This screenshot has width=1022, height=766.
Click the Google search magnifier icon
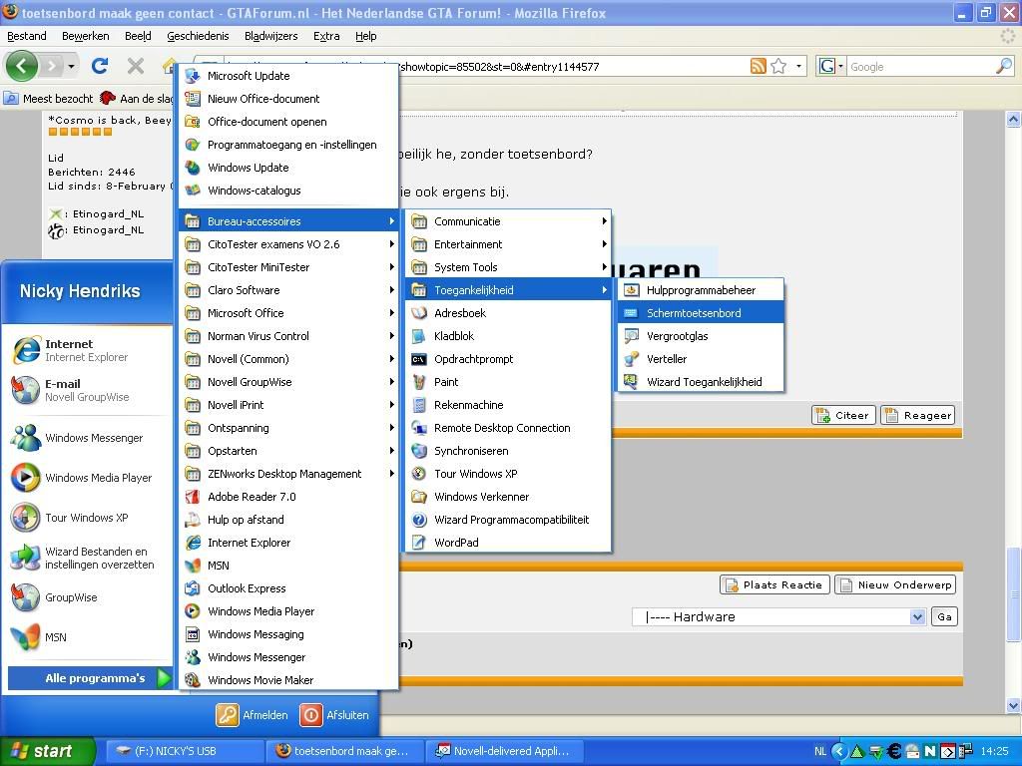point(1004,66)
